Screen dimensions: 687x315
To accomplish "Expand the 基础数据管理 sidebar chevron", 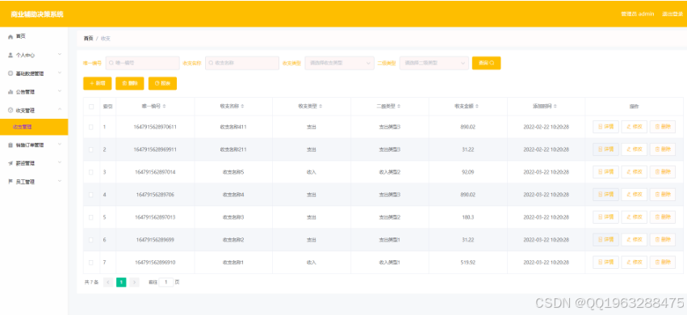I will [60, 73].
